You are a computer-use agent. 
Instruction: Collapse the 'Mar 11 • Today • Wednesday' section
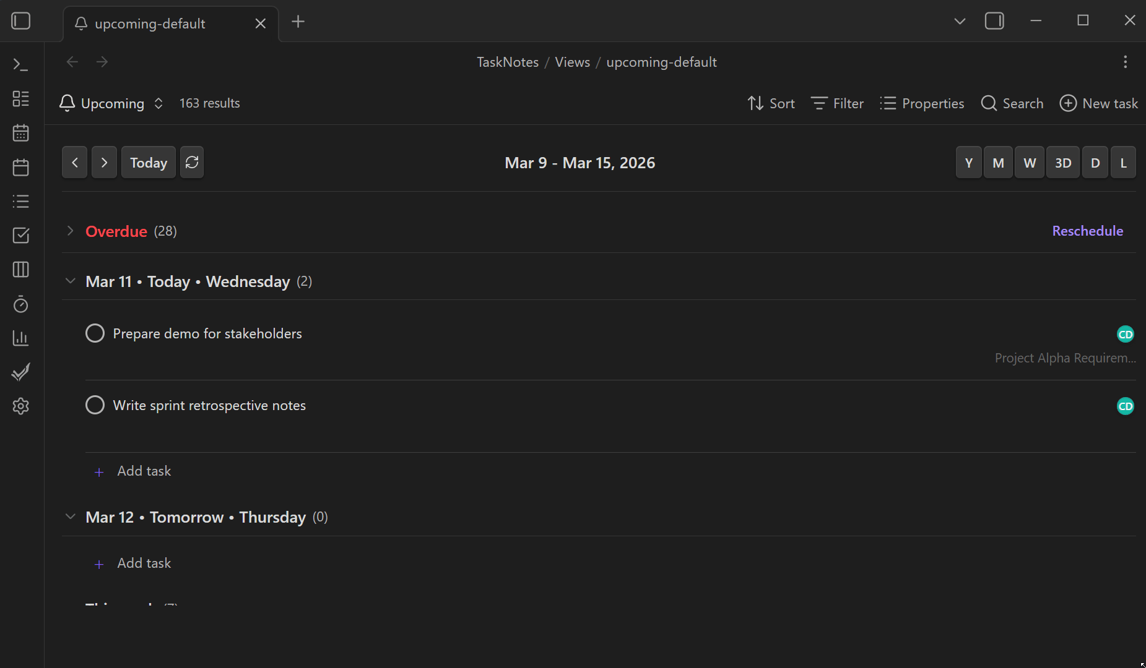tap(71, 281)
